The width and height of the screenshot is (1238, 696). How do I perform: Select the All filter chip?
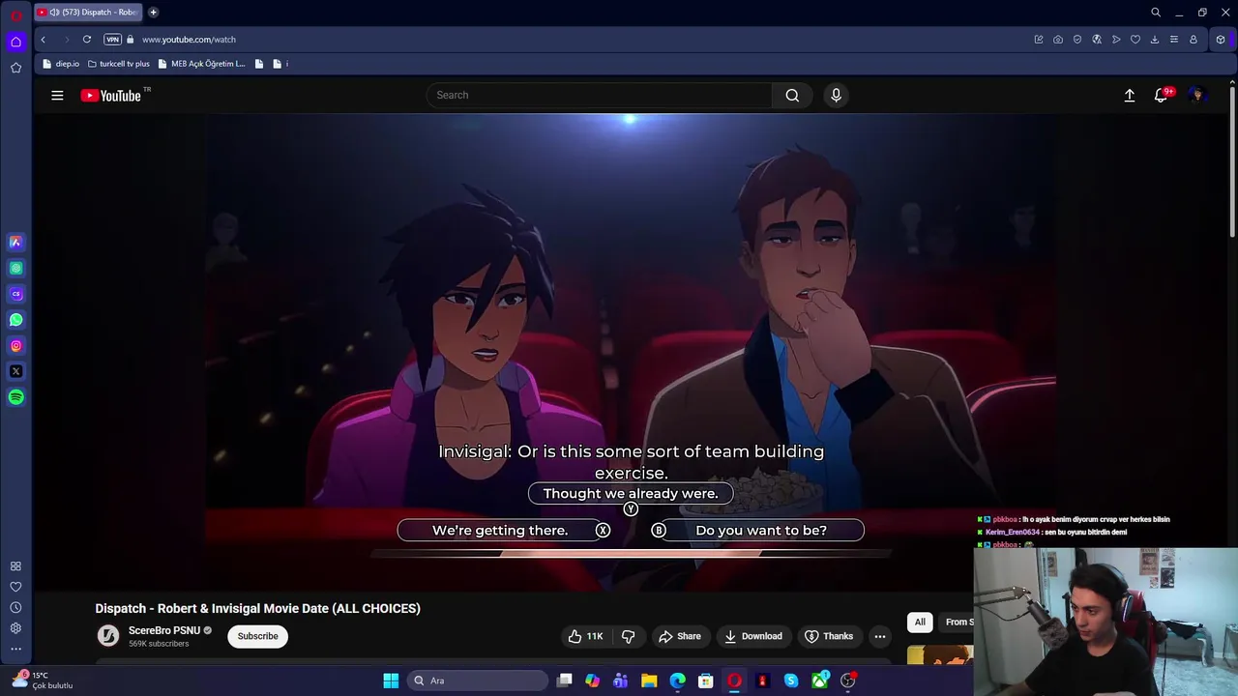click(920, 622)
